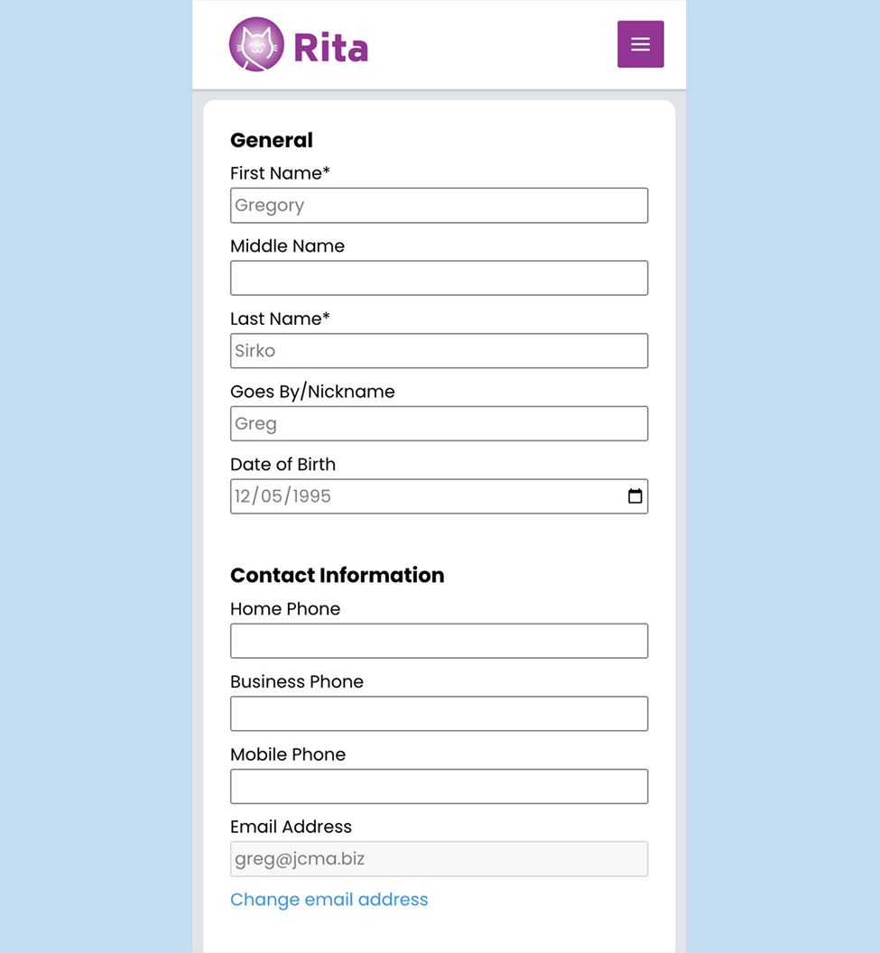The width and height of the screenshot is (880, 953).
Task: Select the day segment of Date of Birth
Action: [x=272, y=496]
